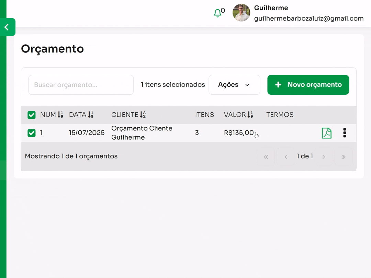
Task: Open Guilherme's profile avatar
Action: (x=241, y=13)
